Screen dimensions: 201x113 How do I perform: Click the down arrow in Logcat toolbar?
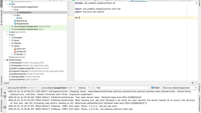5,104
